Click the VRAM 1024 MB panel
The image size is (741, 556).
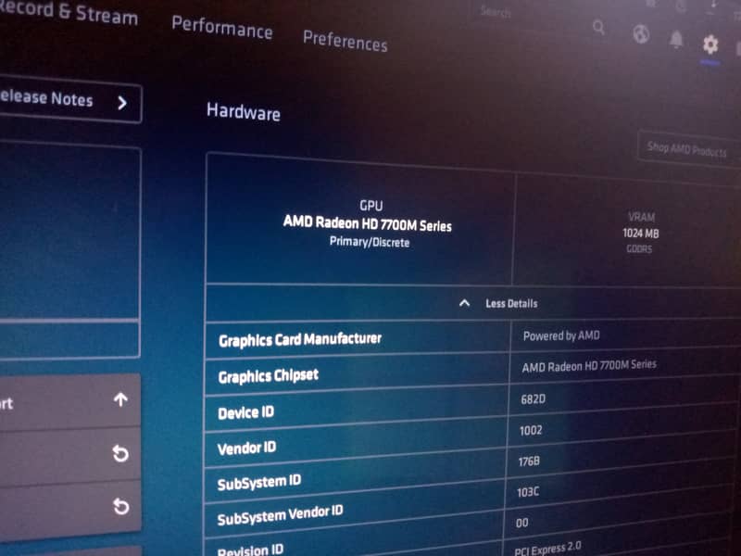point(639,233)
